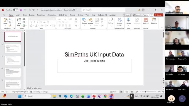The width and height of the screenshot is (189, 106).
Task: Open the slide Layout dropdown
Action: pos(25,19)
